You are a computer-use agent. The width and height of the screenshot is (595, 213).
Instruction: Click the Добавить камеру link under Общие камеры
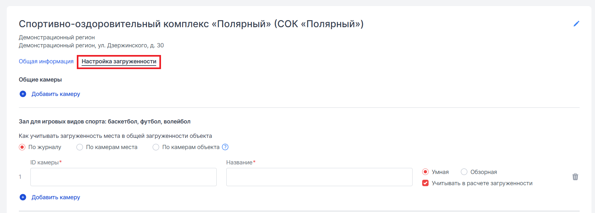pos(56,94)
